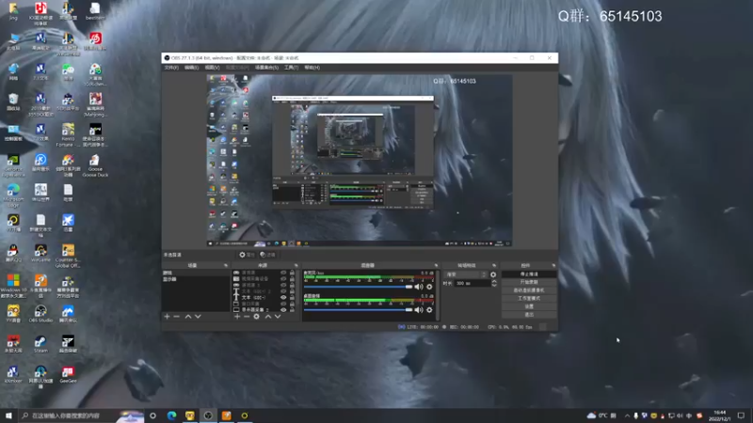This screenshot has height=423, width=753.
Task: Open WeGame desktop shortcut
Action: click(x=40, y=254)
